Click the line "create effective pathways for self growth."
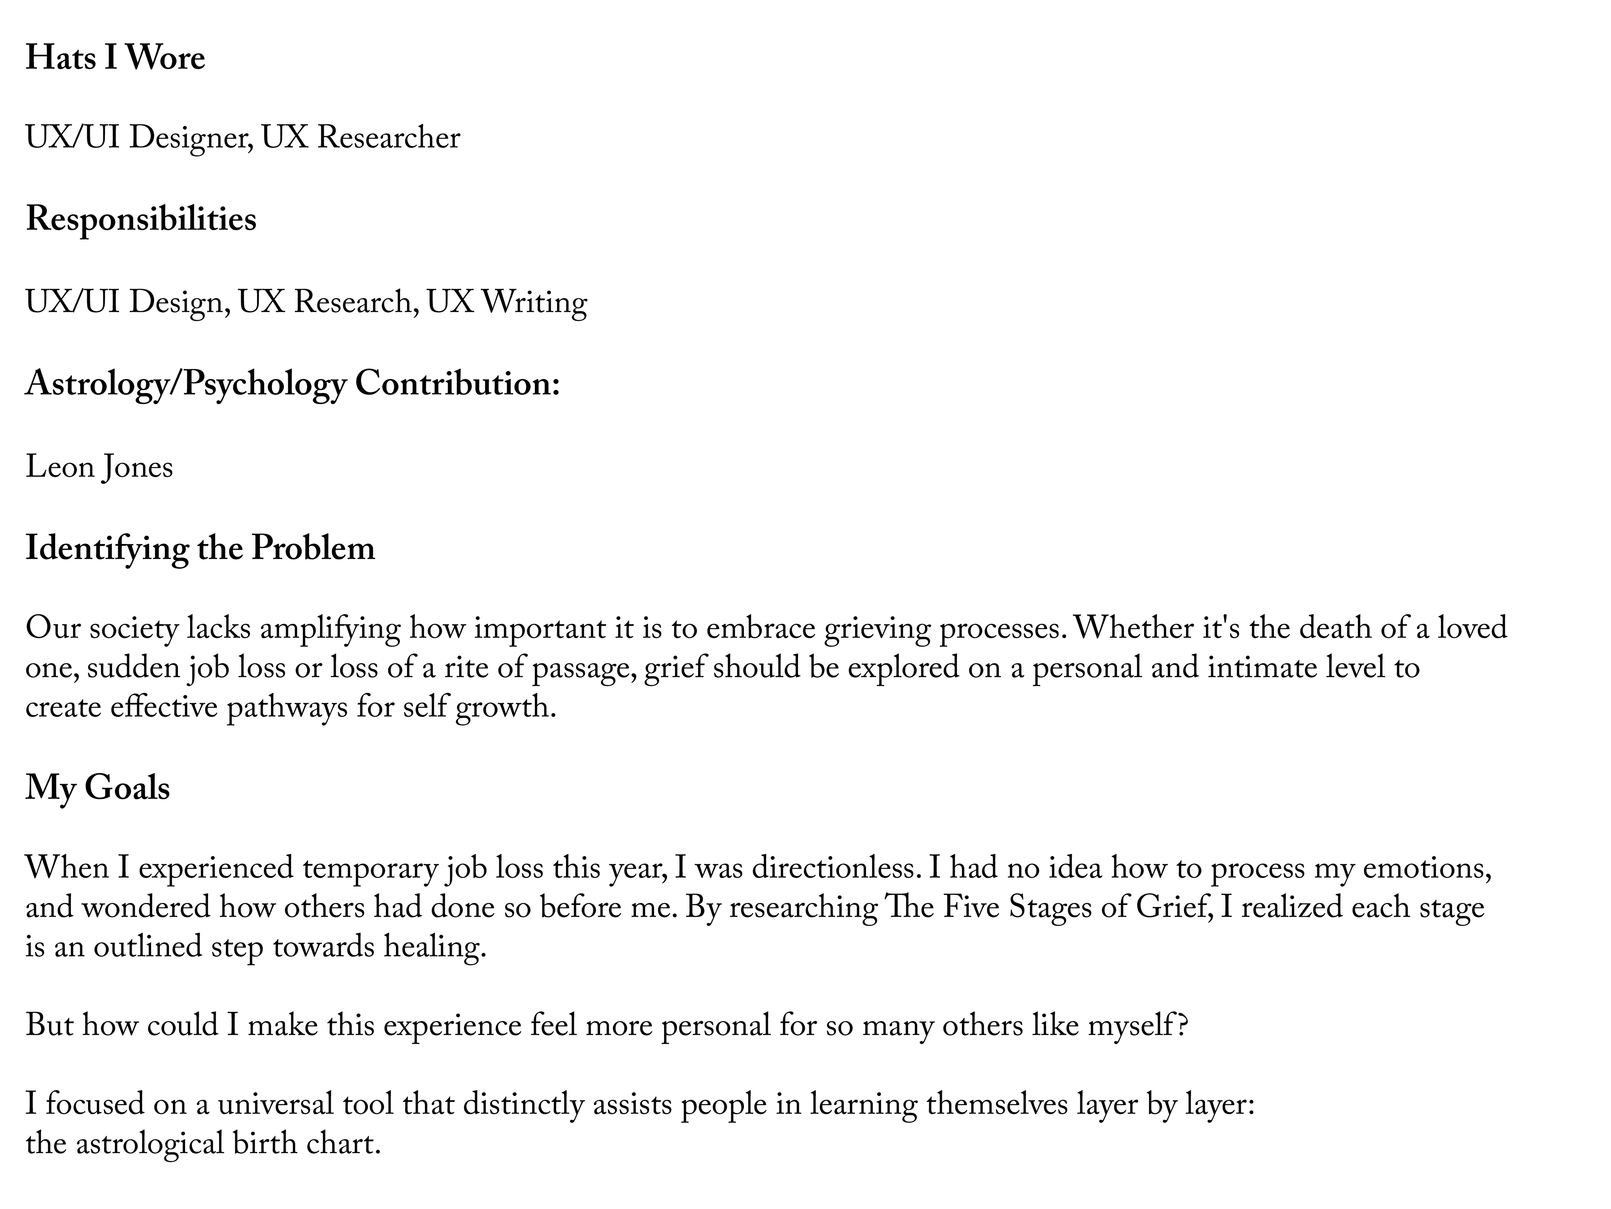This screenshot has height=1209, width=1611. (x=291, y=707)
